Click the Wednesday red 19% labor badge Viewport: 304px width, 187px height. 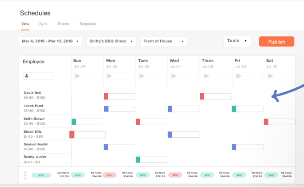coord(175,175)
